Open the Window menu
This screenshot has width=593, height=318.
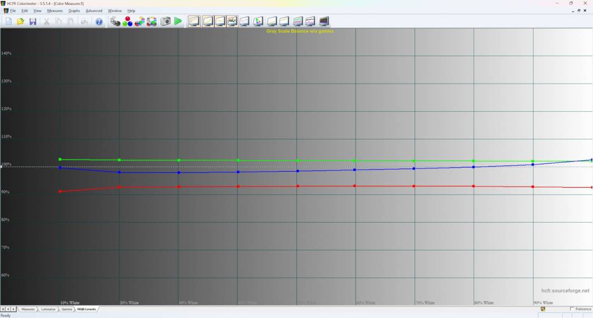[115, 11]
